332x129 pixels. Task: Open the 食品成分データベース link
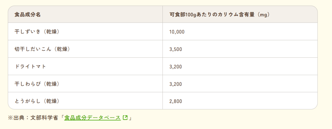click(92, 118)
